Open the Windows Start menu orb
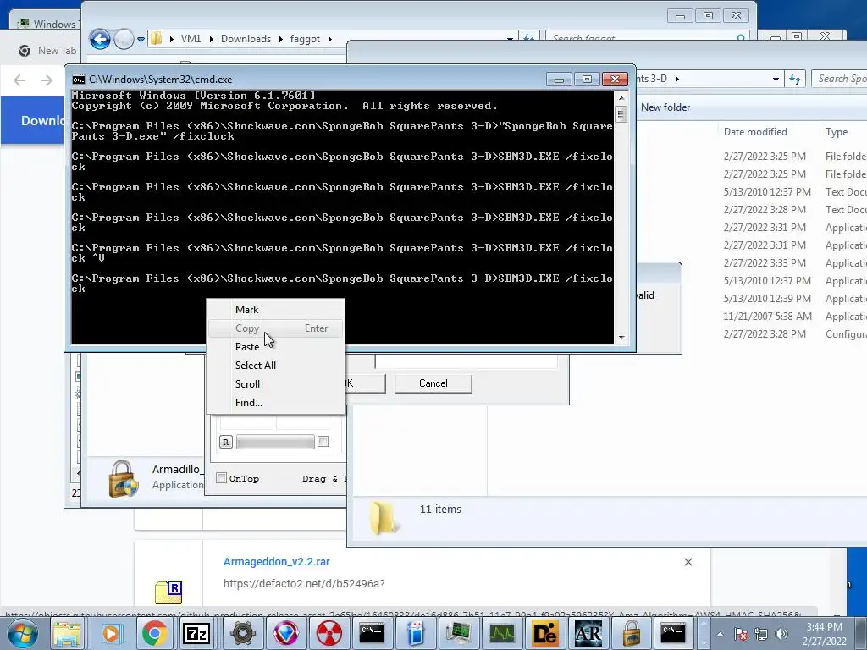Screen dimensions: 867x650 (22, 633)
